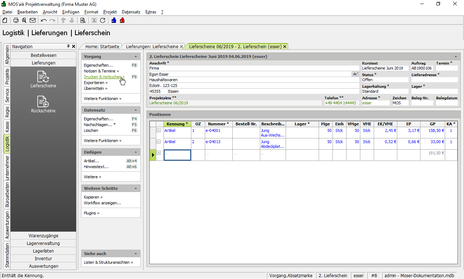The image size is (464, 279).
Task: Click the circular refresh icon in toolbar
Action: click(x=103, y=20)
